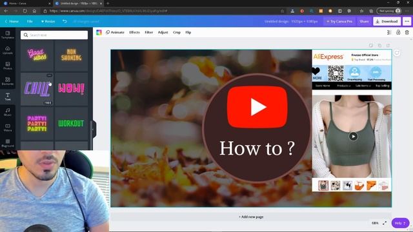Viewport: 413px width, 232px height.
Task: Open a new browser tab
Action: [108, 3]
